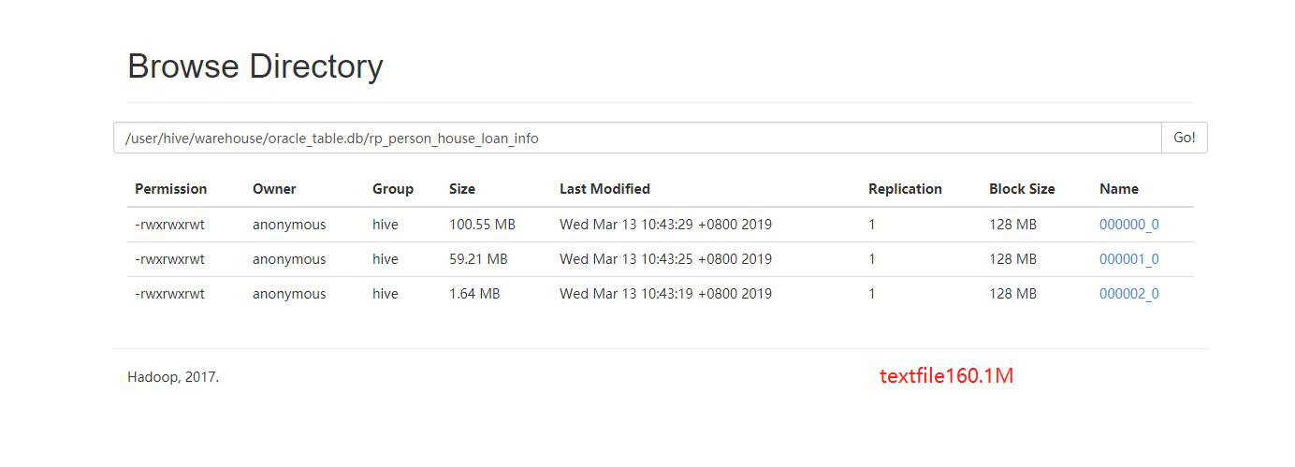Viewport: 1295px width, 467px height.
Task: Open file 000000_0 link
Action: tap(1128, 225)
